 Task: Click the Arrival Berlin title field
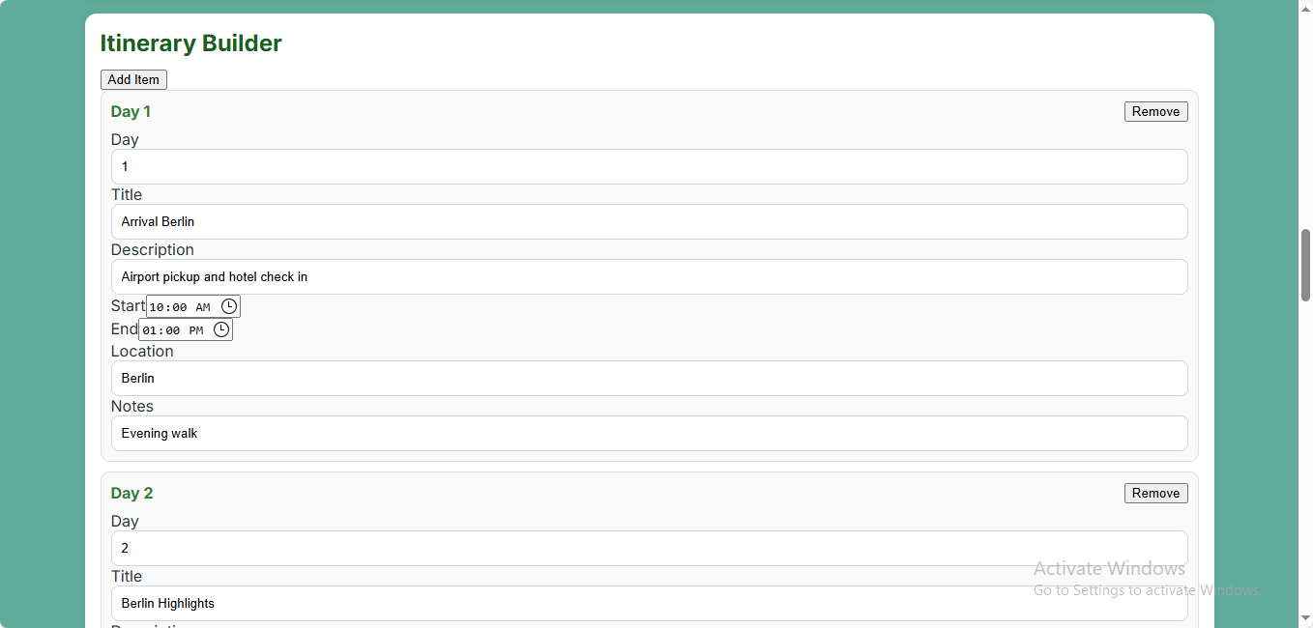click(x=649, y=221)
